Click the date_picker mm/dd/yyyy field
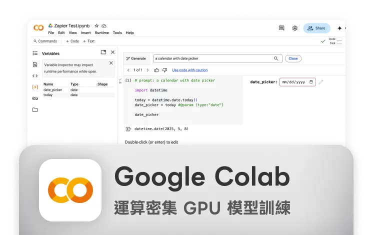The height and width of the screenshot is (235, 372). pos(297,82)
